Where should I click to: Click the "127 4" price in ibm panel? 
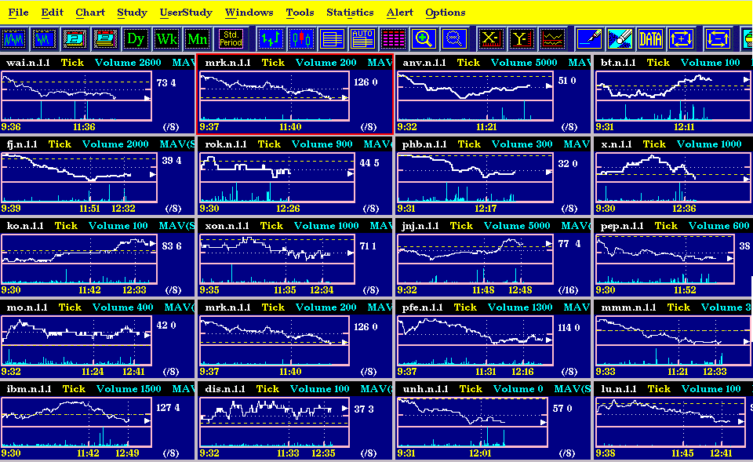(168, 408)
